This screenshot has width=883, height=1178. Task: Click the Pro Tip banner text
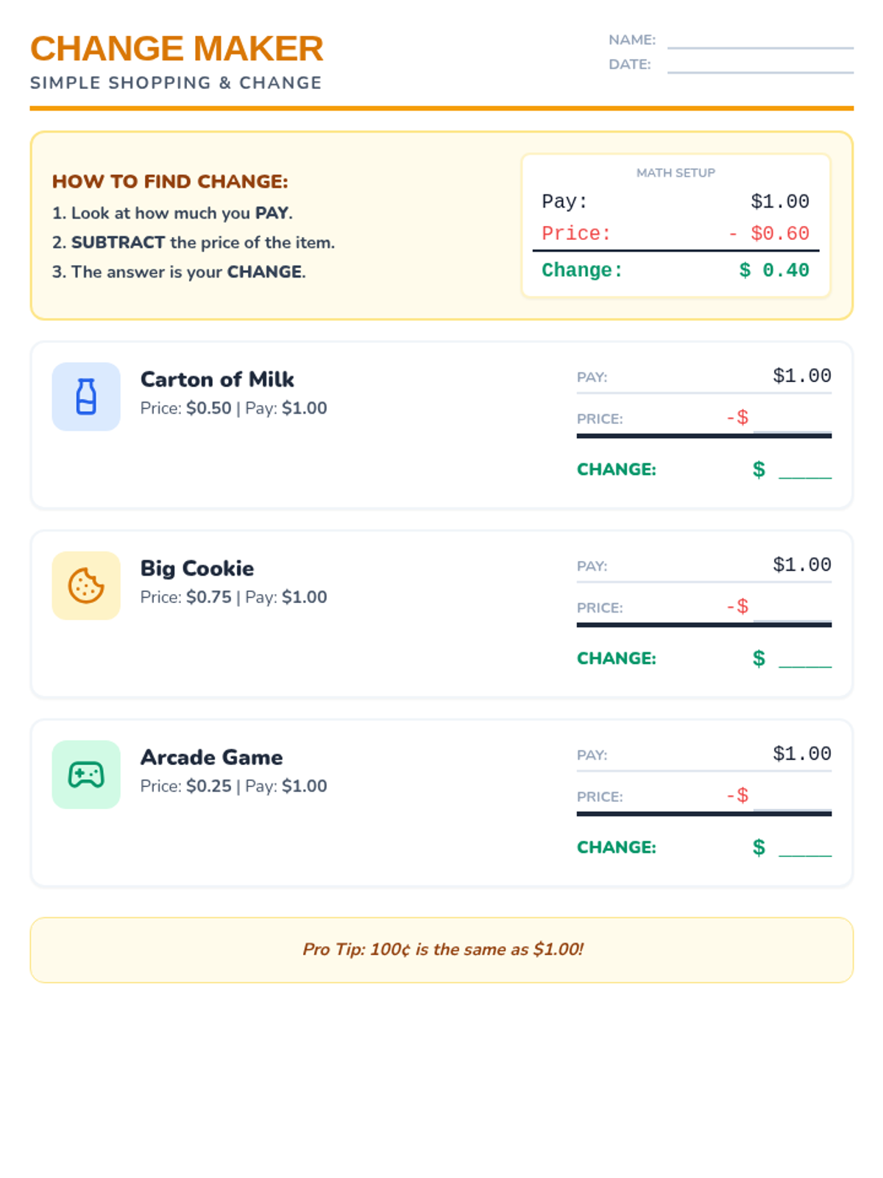click(442, 950)
